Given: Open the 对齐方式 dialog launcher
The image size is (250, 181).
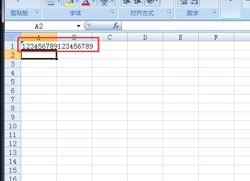Looking at the screenshot, I should (170, 12).
